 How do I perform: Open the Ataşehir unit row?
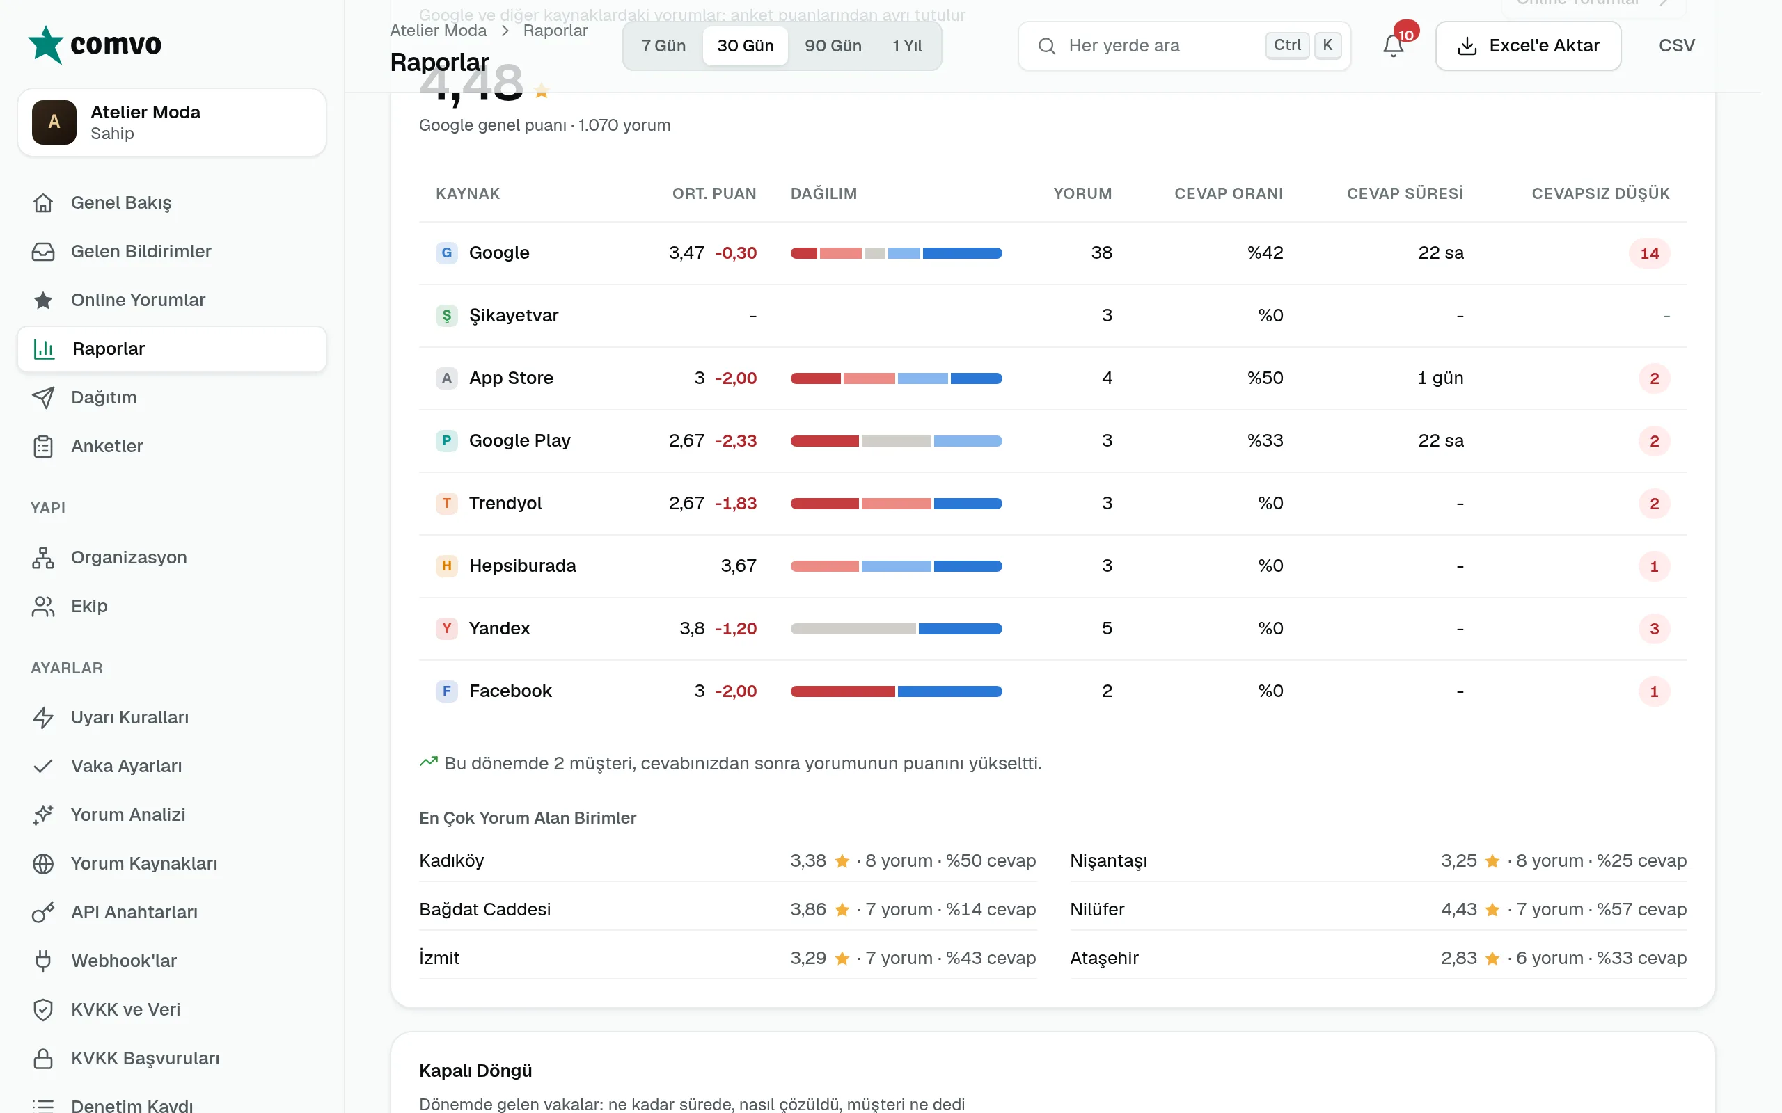click(1378, 958)
